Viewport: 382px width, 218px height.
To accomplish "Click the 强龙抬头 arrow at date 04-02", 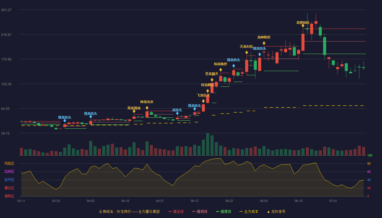I will click(91, 117).
